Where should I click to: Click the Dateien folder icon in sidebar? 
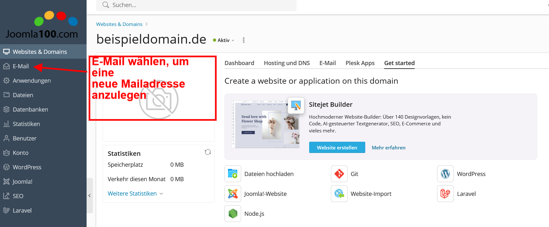tap(6, 95)
